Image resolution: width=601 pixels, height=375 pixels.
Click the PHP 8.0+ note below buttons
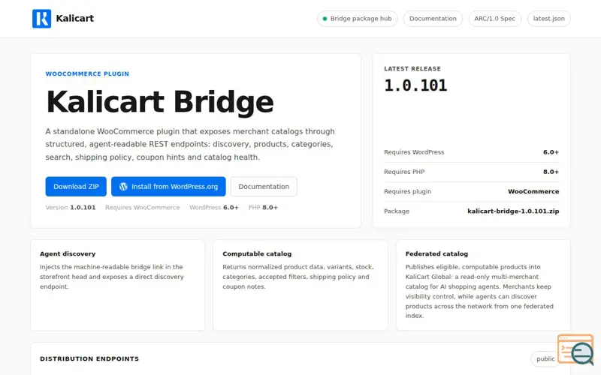tap(263, 208)
